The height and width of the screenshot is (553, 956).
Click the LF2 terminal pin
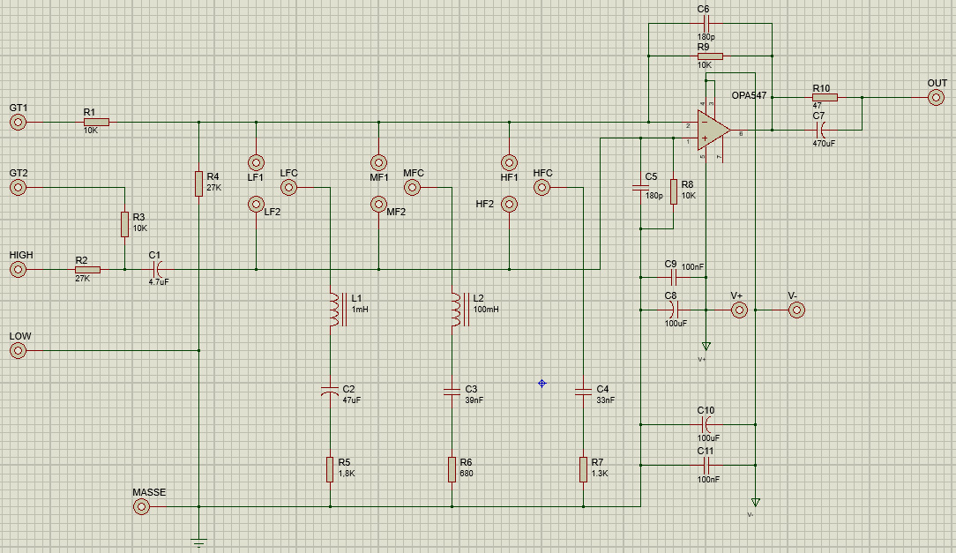click(x=256, y=204)
